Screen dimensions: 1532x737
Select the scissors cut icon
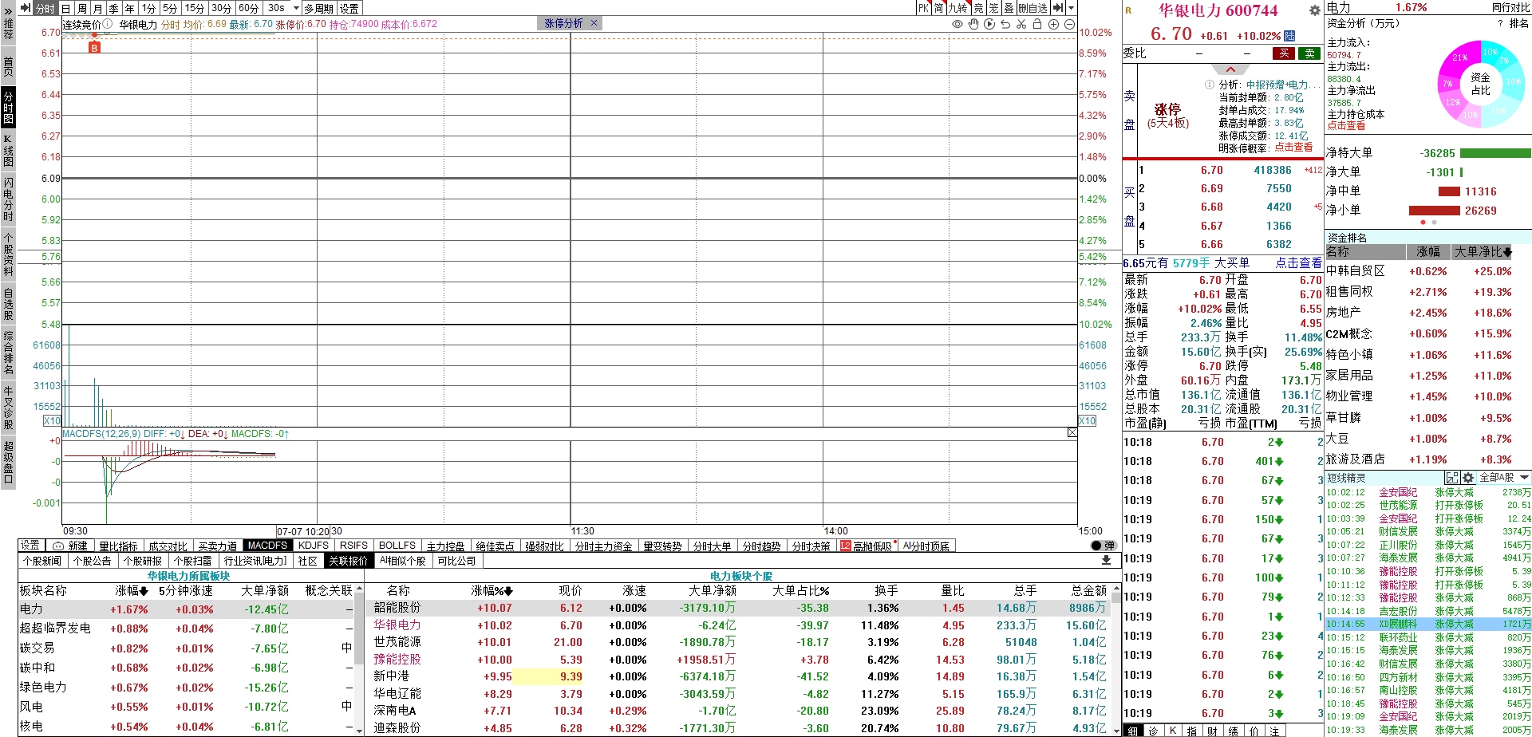point(1021,24)
